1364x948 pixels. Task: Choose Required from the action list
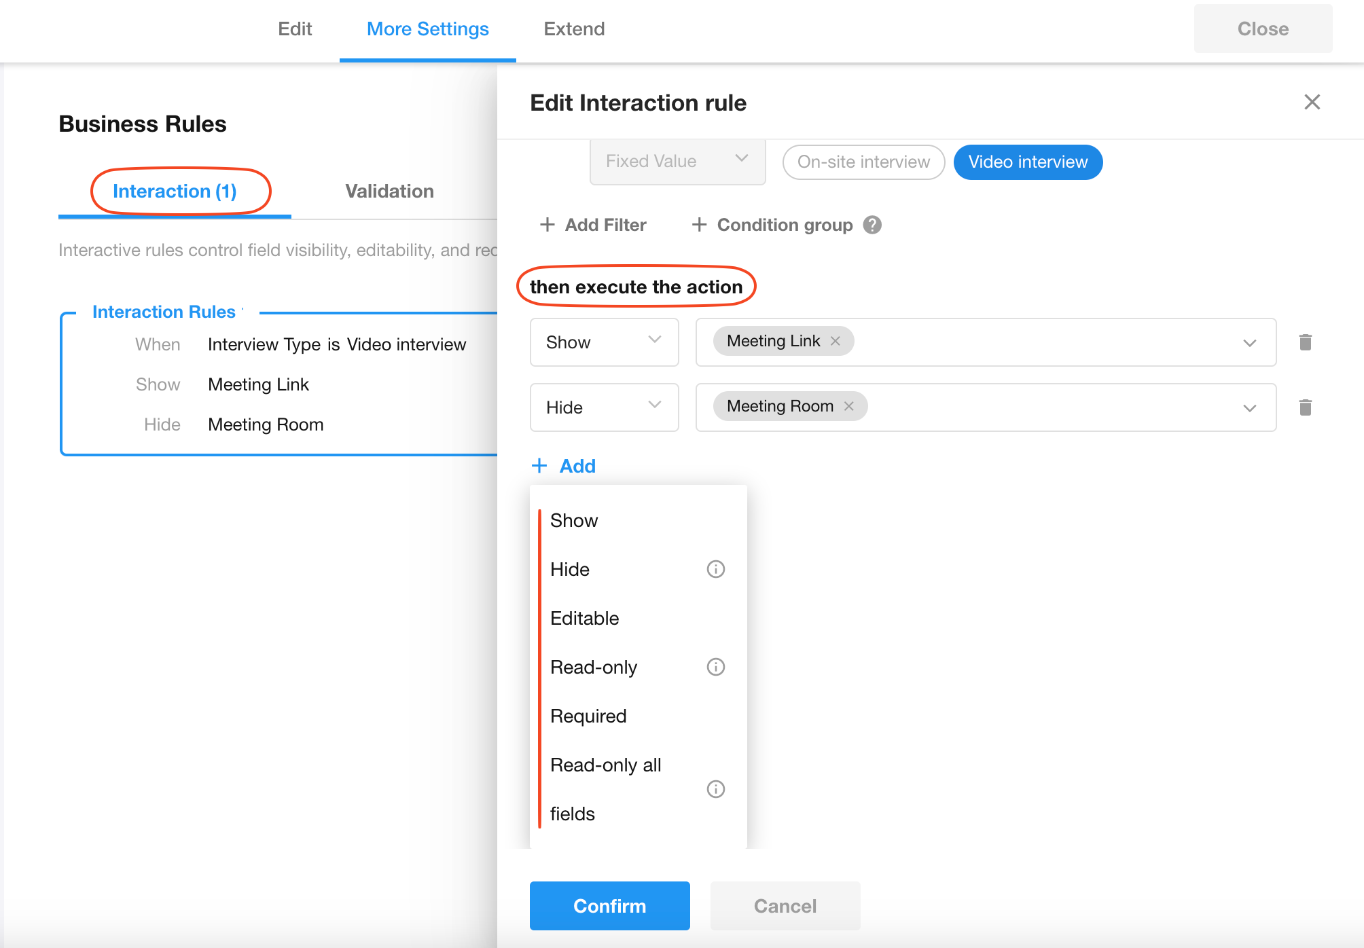pos(588,716)
